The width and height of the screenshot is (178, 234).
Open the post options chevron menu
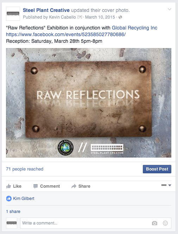click(x=169, y=9)
